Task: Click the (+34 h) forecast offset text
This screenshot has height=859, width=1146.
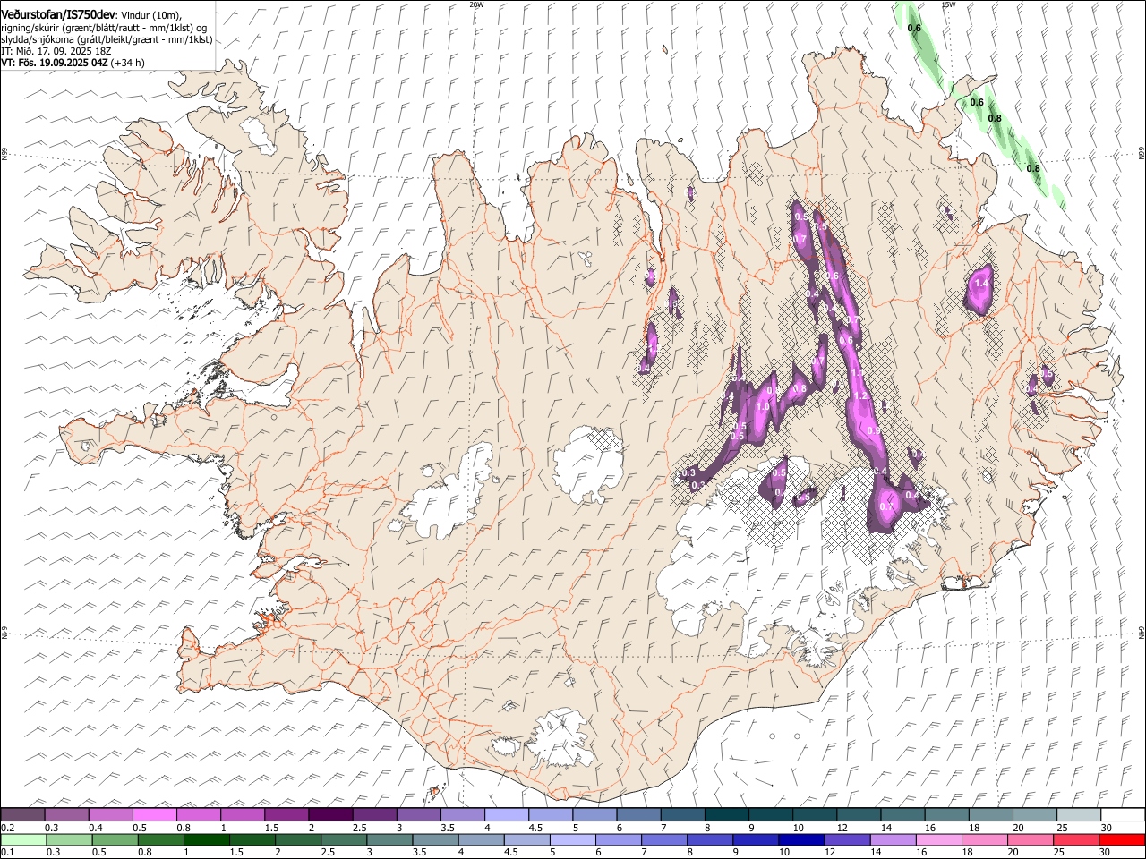Action: point(129,63)
